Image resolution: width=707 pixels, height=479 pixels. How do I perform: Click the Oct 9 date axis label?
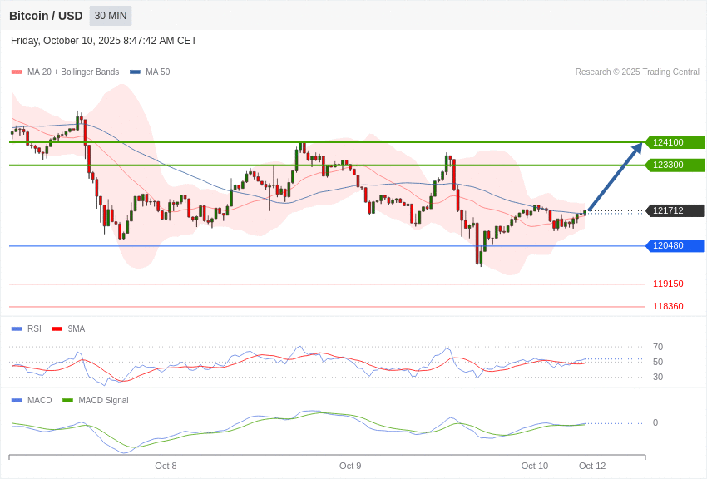350,466
